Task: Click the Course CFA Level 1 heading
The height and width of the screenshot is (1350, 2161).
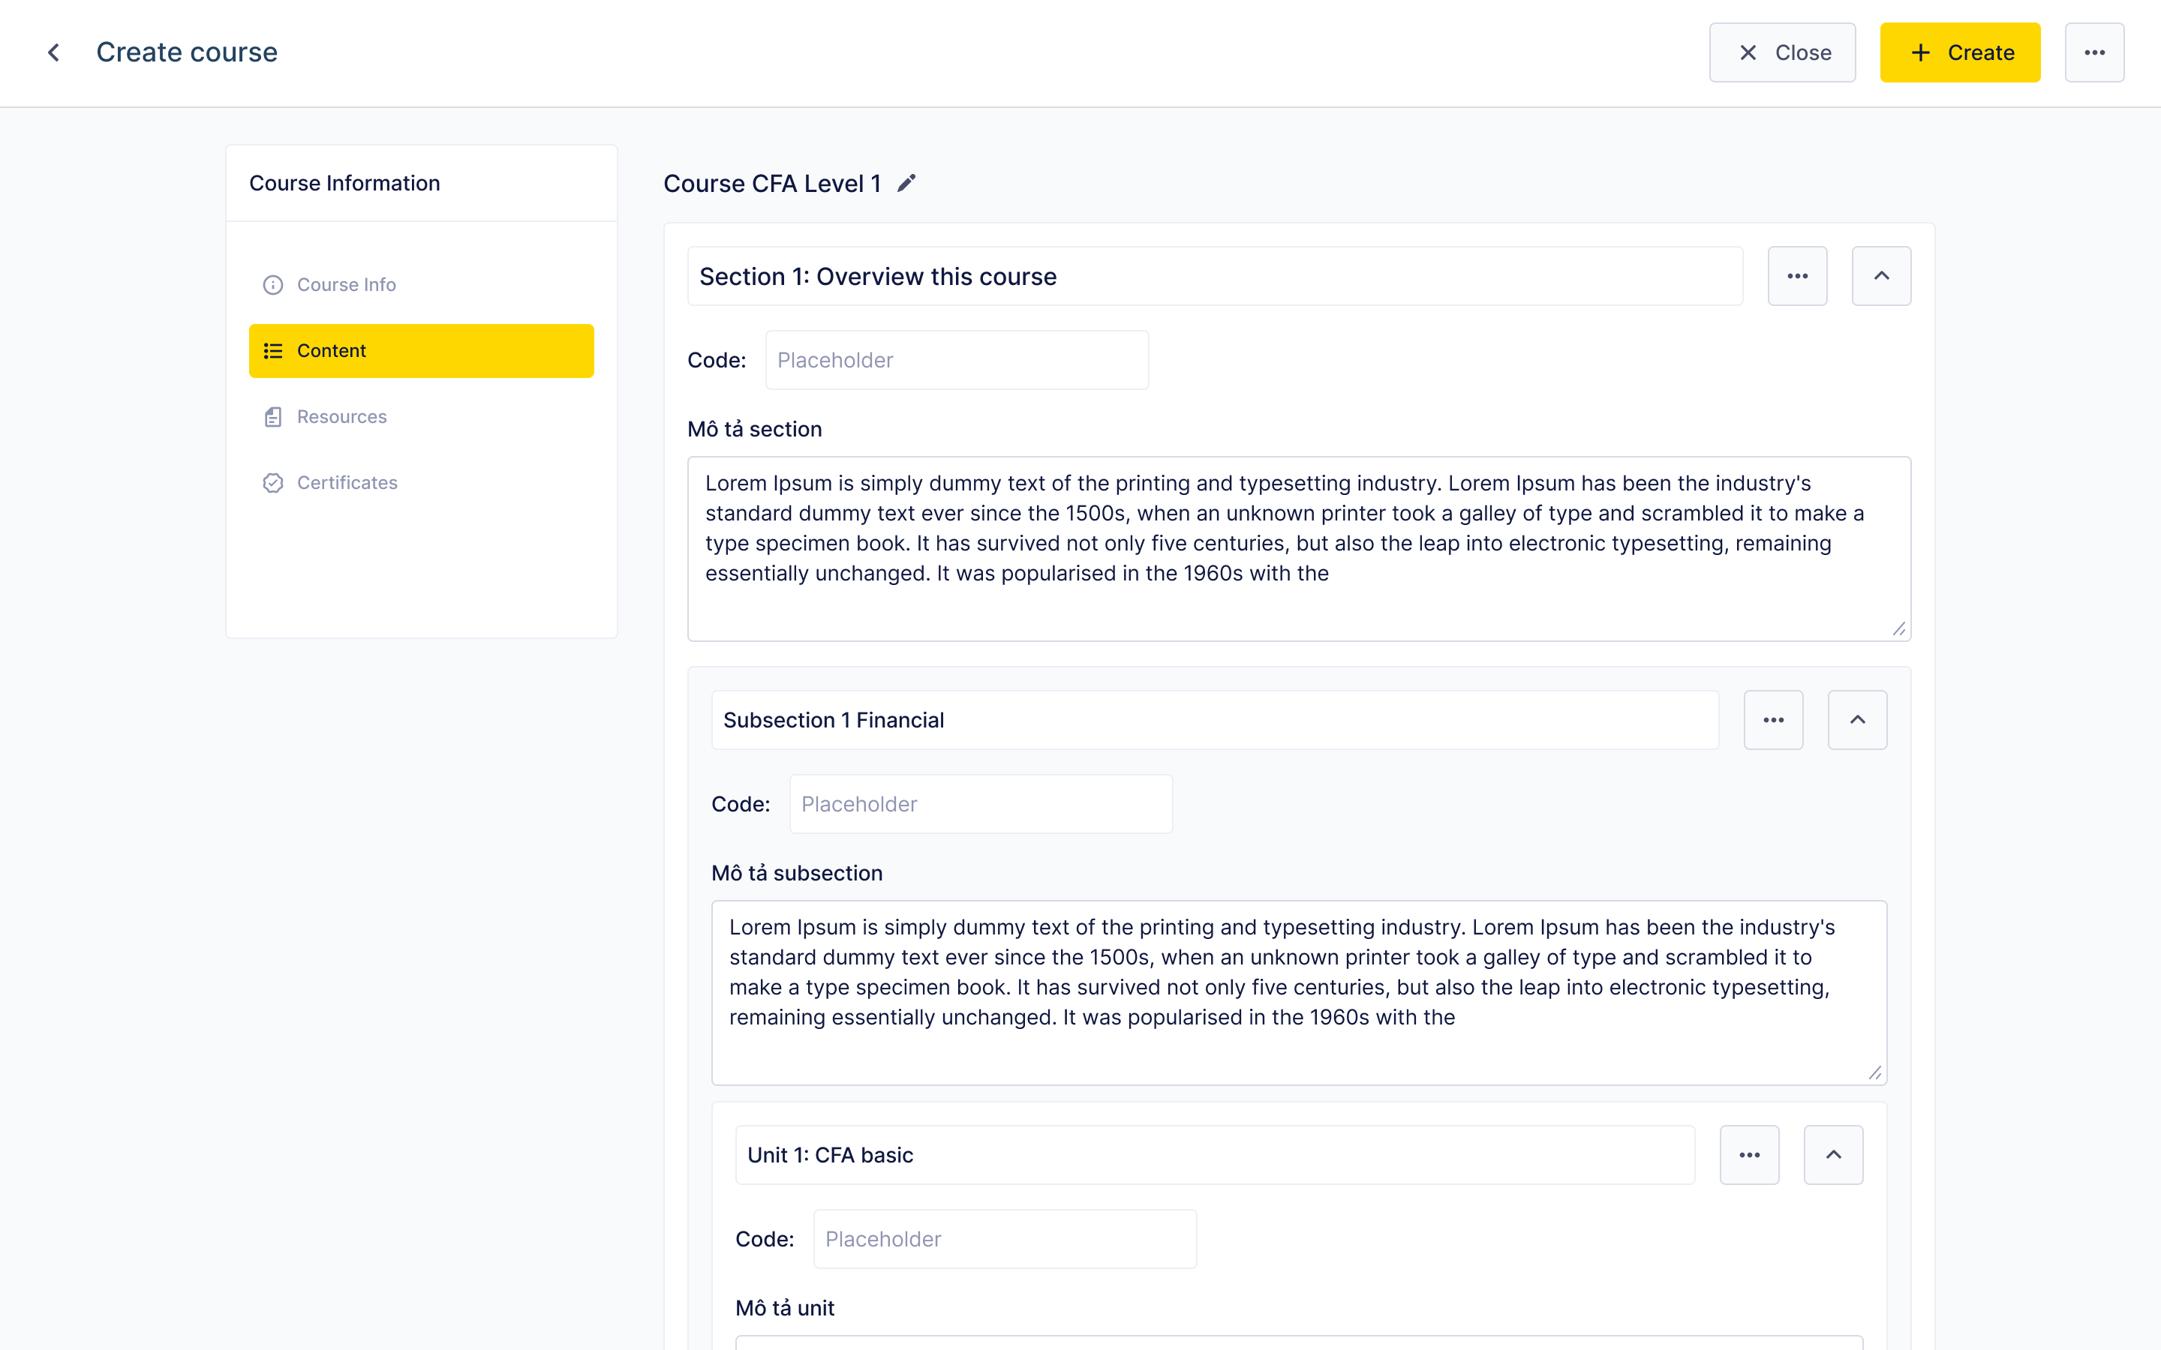Action: [x=771, y=183]
